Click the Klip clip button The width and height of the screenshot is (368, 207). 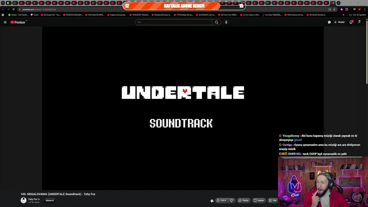point(273,200)
